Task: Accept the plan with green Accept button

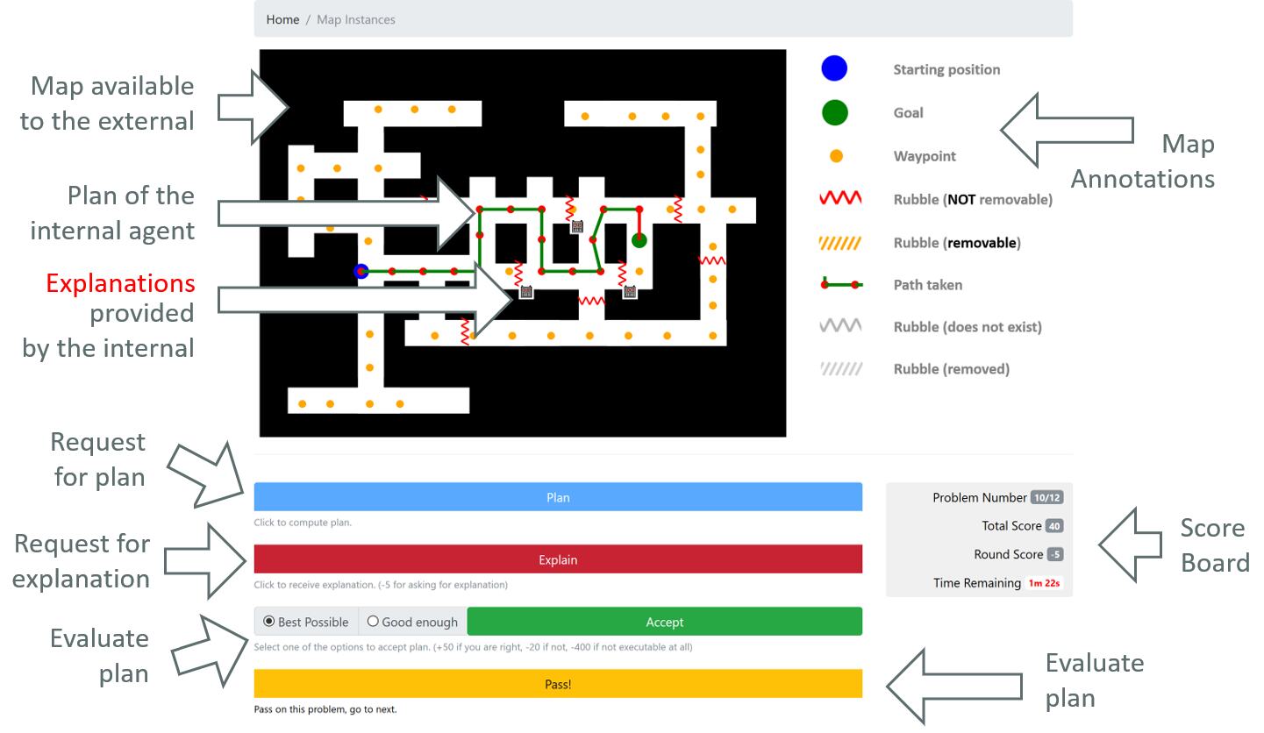Action: pos(664,622)
